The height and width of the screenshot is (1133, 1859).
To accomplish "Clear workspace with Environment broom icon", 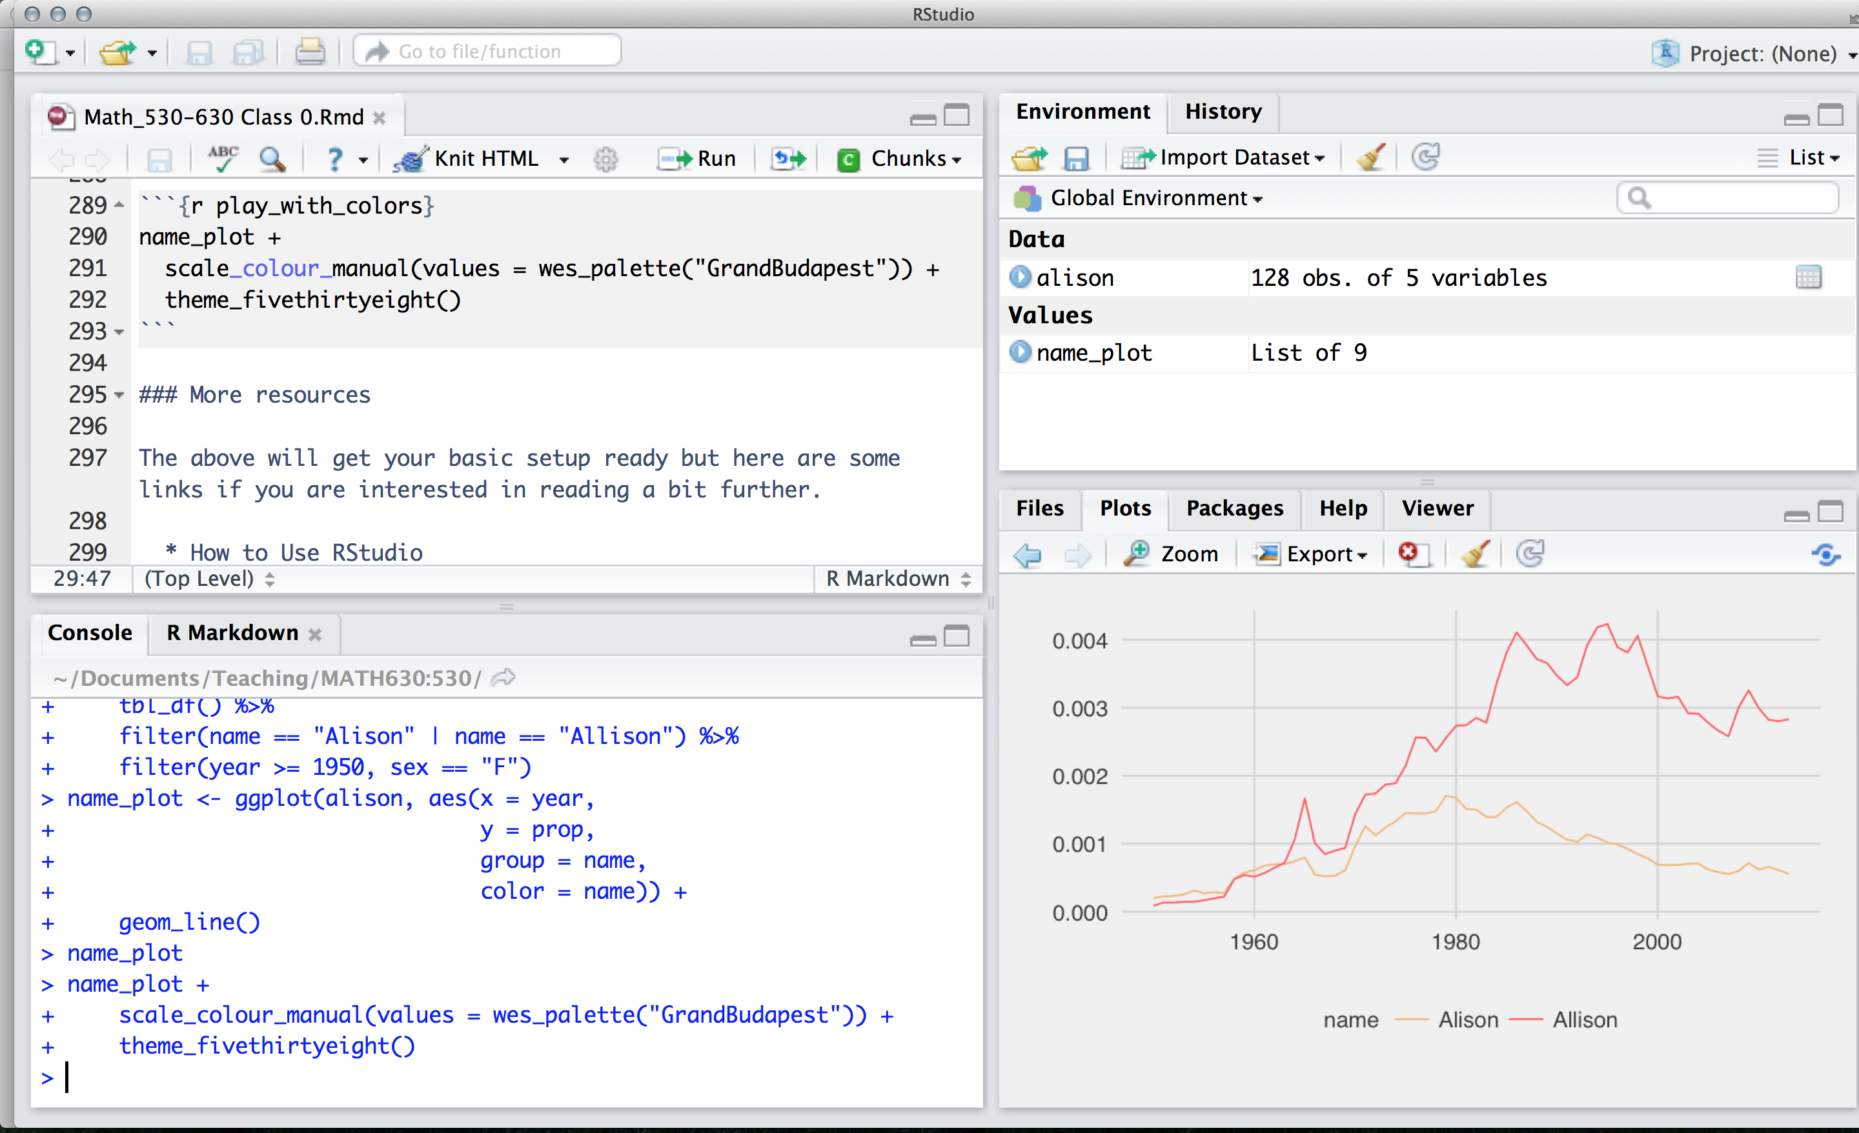I will point(1370,157).
